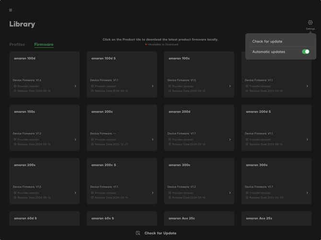Expand the amaran 200d tile chevron
The height and width of the screenshot is (240, 321).
tap(230, 140)
